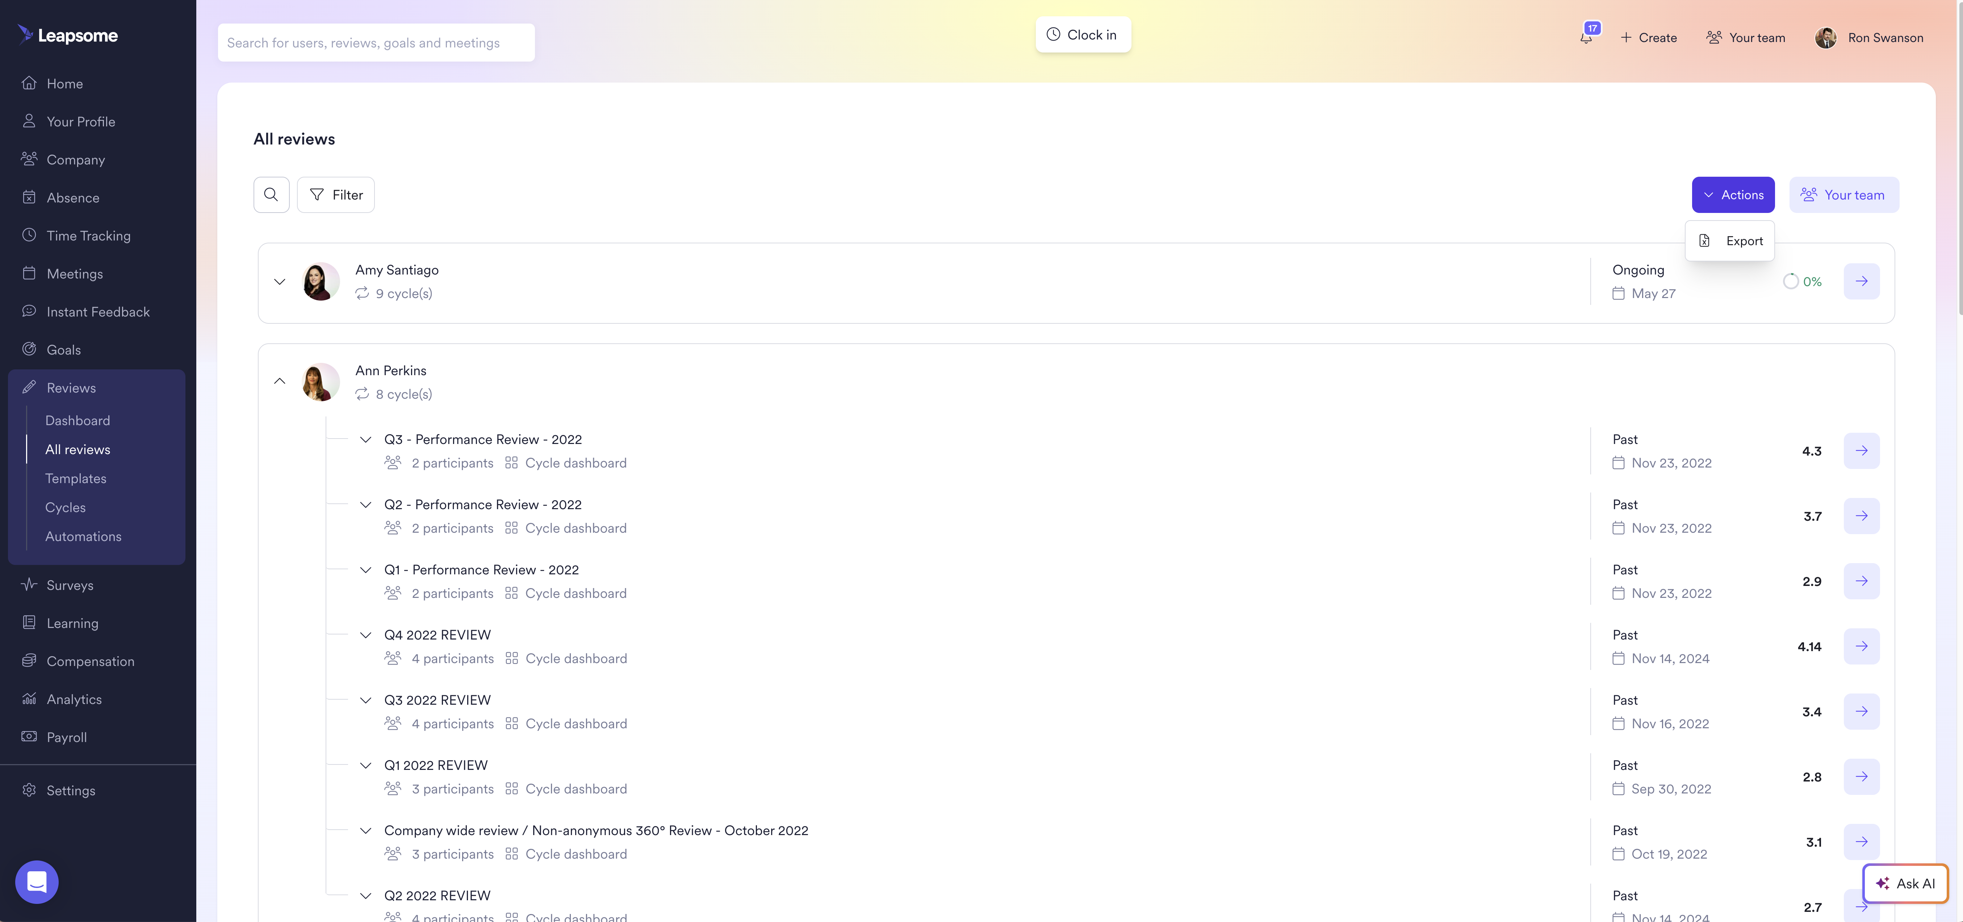Expand Q2 2022 REVIEW row
1963x922 pixels.
click(366, 895)
